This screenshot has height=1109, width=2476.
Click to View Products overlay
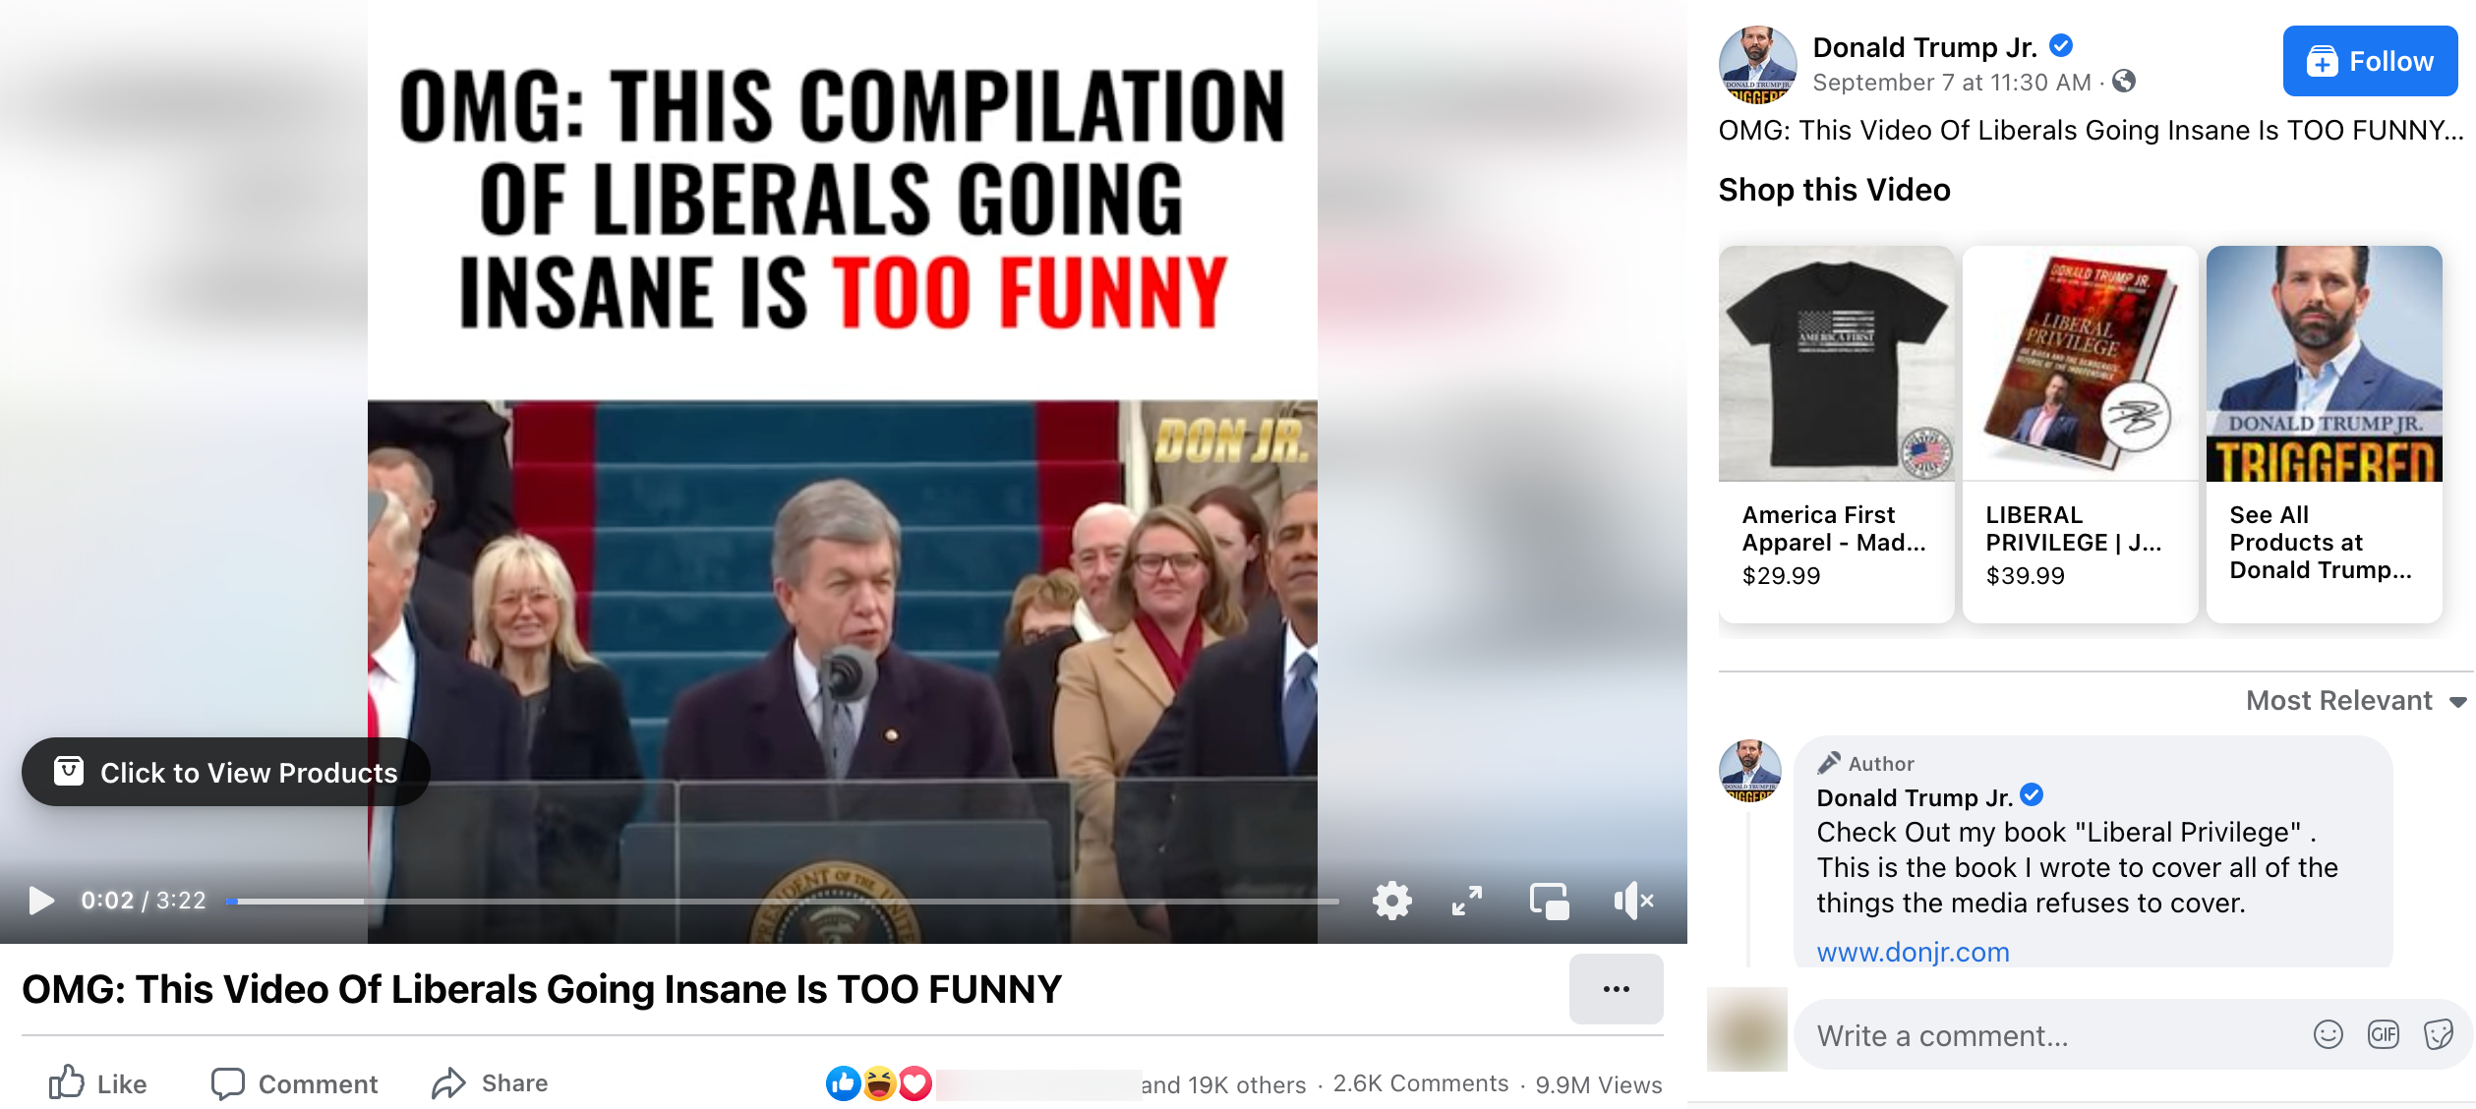(x=226, y=772)
